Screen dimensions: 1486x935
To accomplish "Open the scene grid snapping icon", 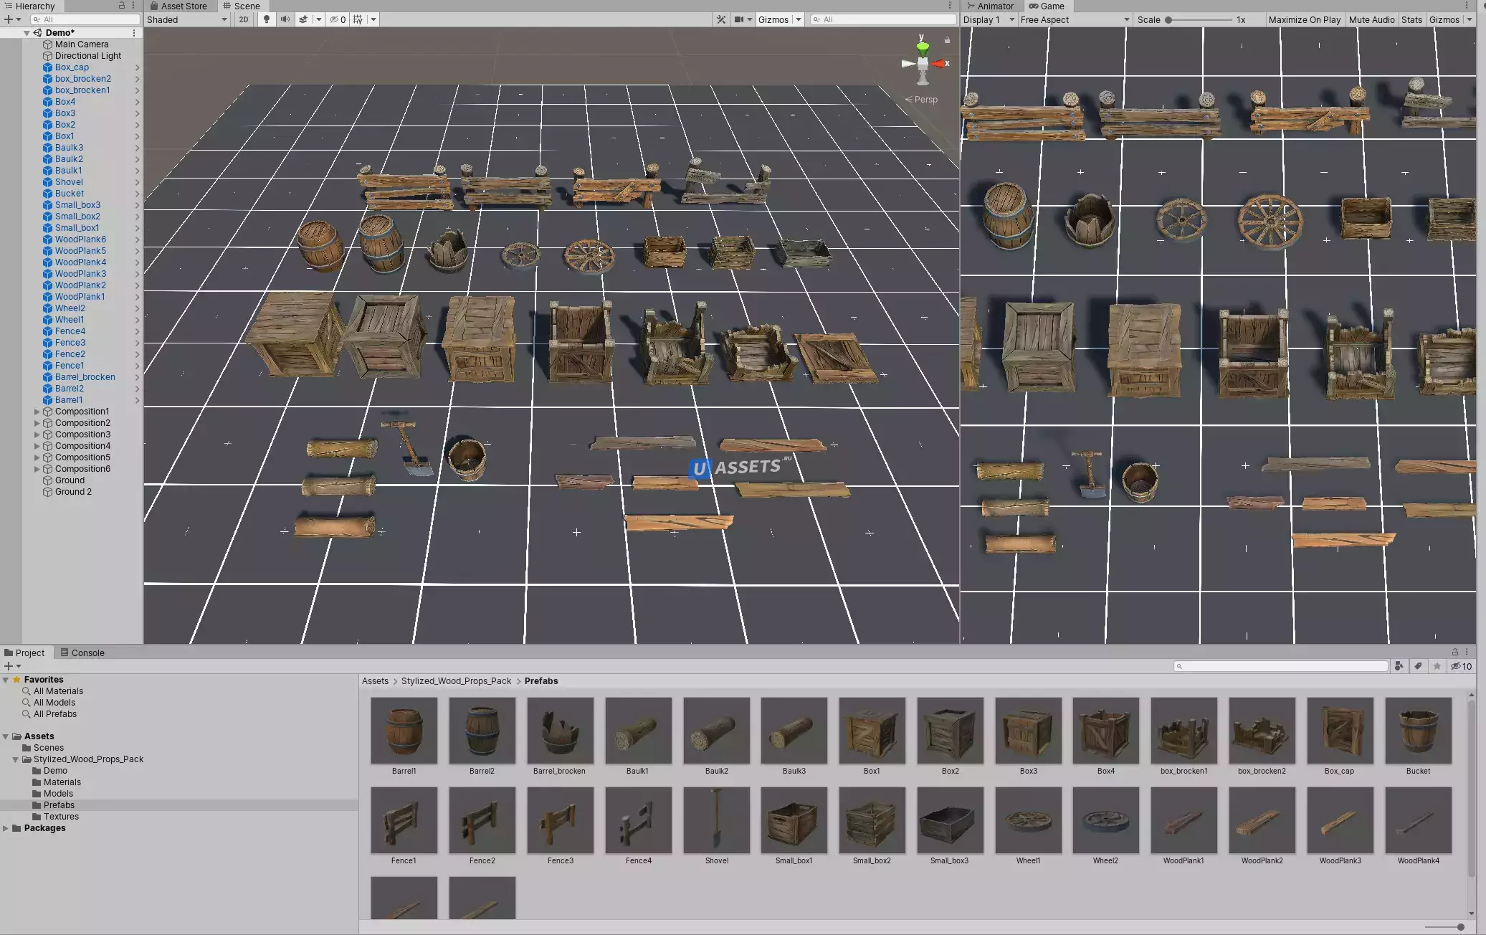I will pyautogui.click(x=358, y=19).
